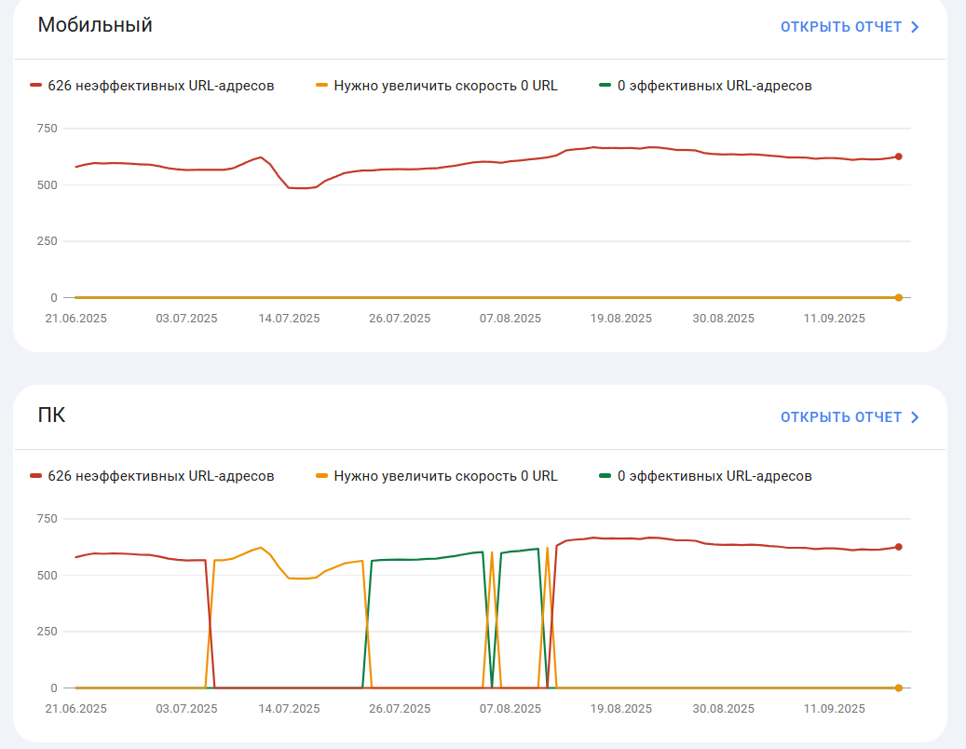
Task: Click 21.06.2025 date label in ПК chart
Action: point(75,709)
